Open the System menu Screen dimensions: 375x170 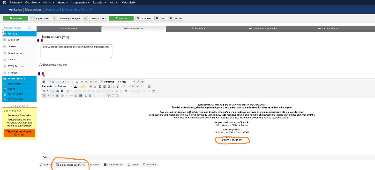pyautogui.click(x=16, y=2)
